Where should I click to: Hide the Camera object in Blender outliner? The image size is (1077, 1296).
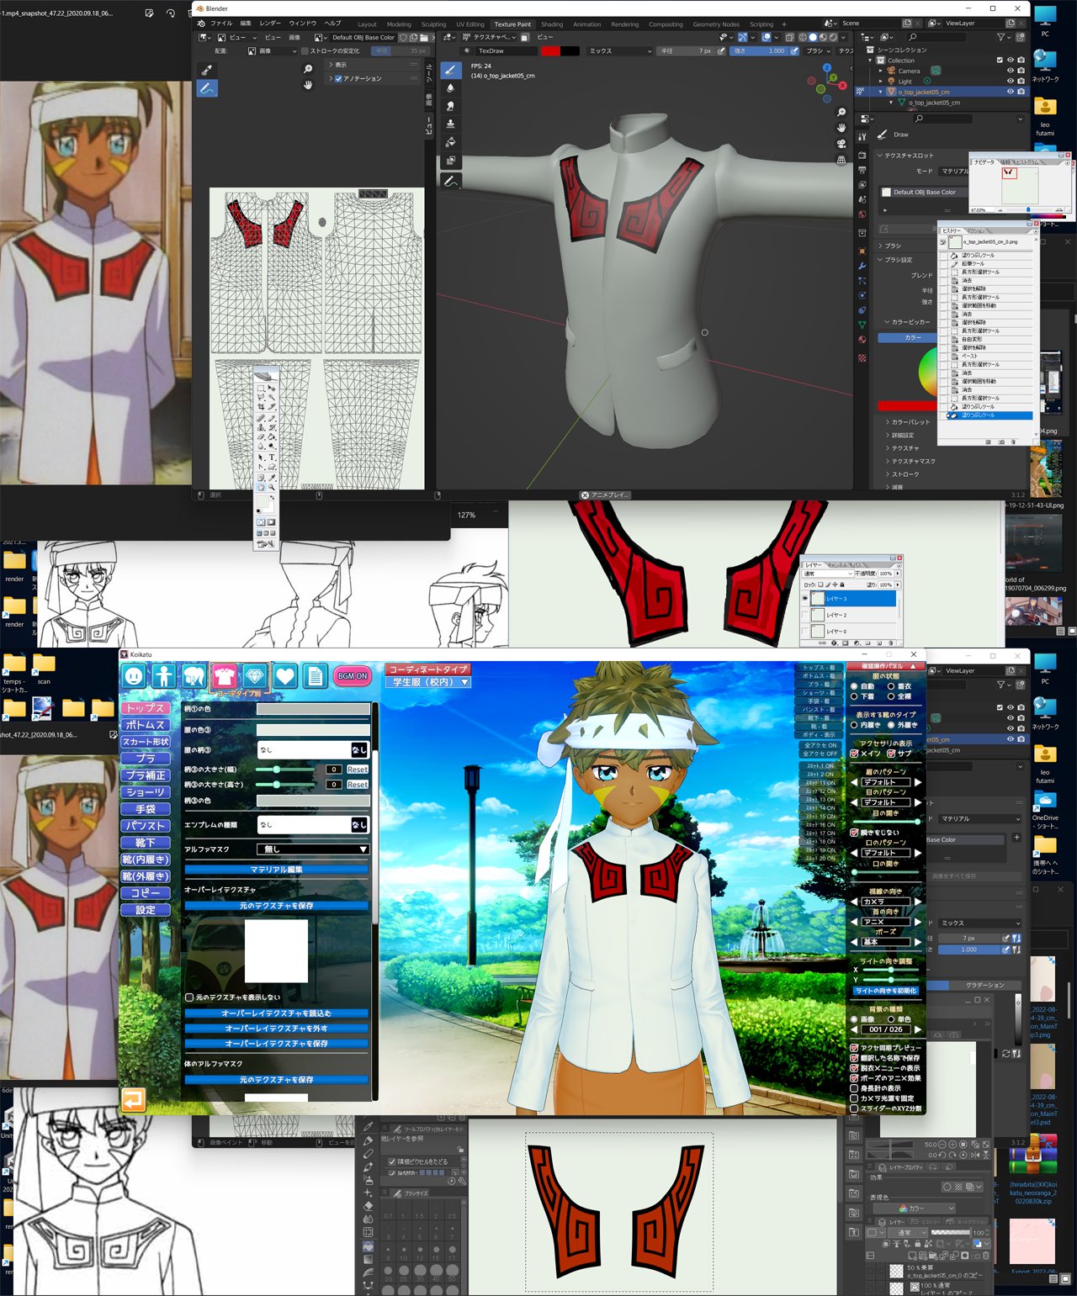point(1010,71)
